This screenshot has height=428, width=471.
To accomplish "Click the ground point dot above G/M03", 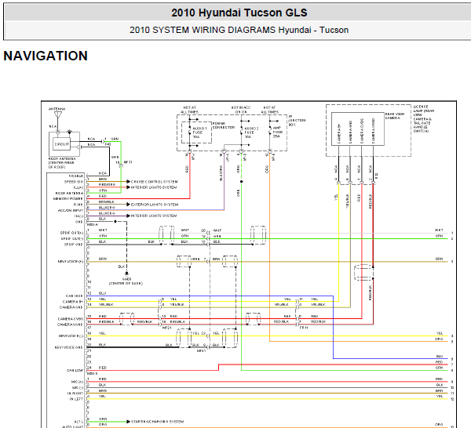I will click(126, 274).
